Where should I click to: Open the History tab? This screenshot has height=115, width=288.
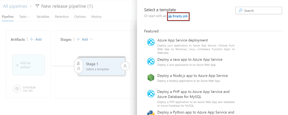[x=96, y=17]
